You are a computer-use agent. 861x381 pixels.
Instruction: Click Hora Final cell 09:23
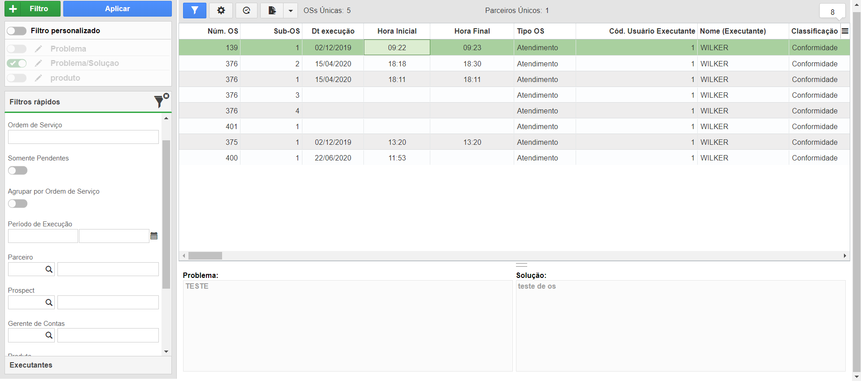[x=472, y=48]
